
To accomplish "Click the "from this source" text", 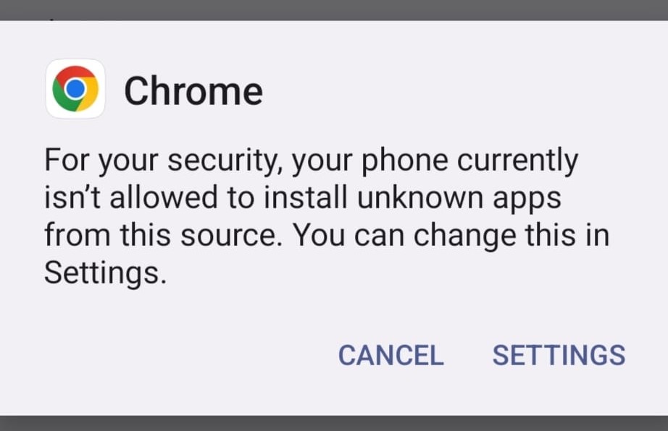I will coord(167,236).
